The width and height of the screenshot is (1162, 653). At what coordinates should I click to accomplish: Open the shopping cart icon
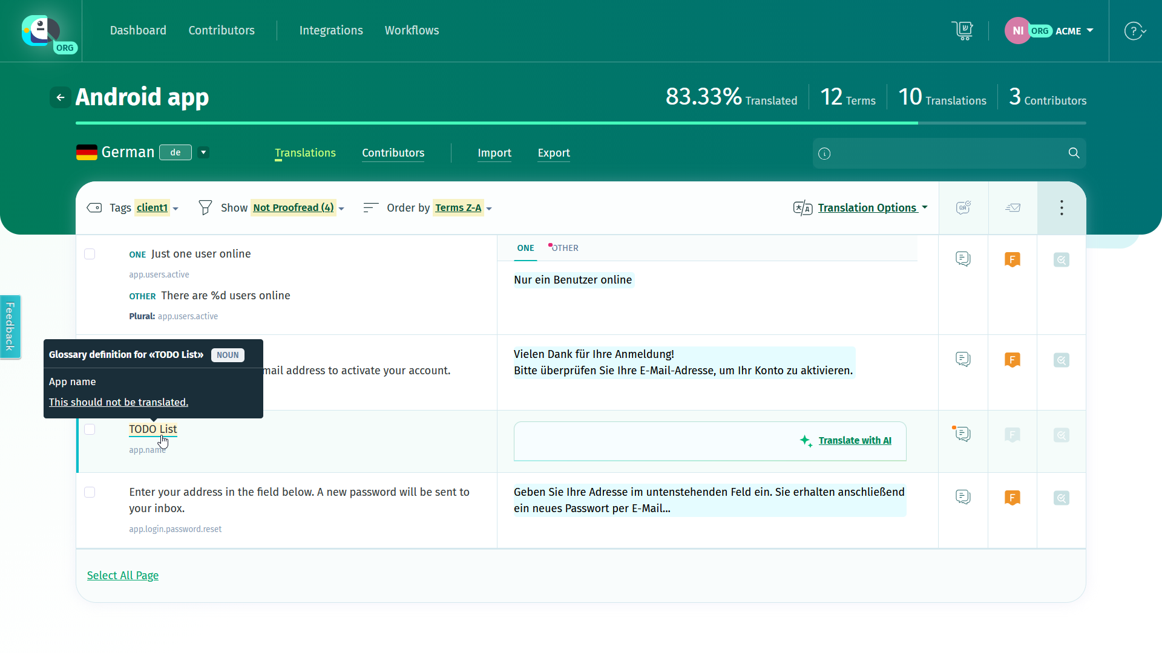pyautogui.click(x=962, y=30)
